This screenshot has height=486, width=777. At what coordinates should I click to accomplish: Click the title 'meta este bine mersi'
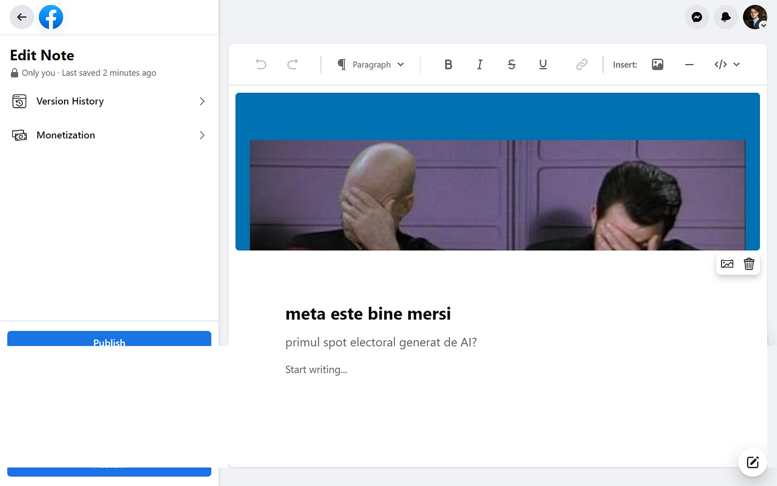[x=368, y=314]
